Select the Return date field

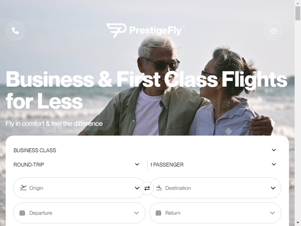pos(215,213)
